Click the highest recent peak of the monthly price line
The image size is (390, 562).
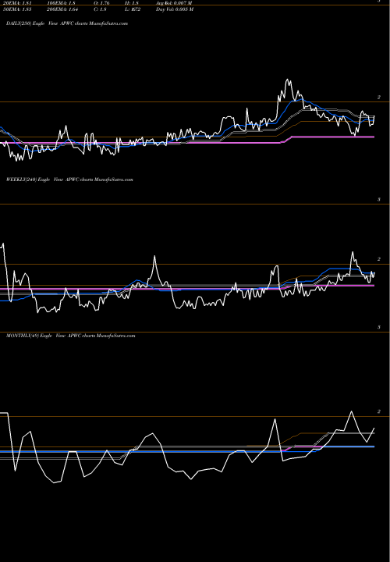351,411
